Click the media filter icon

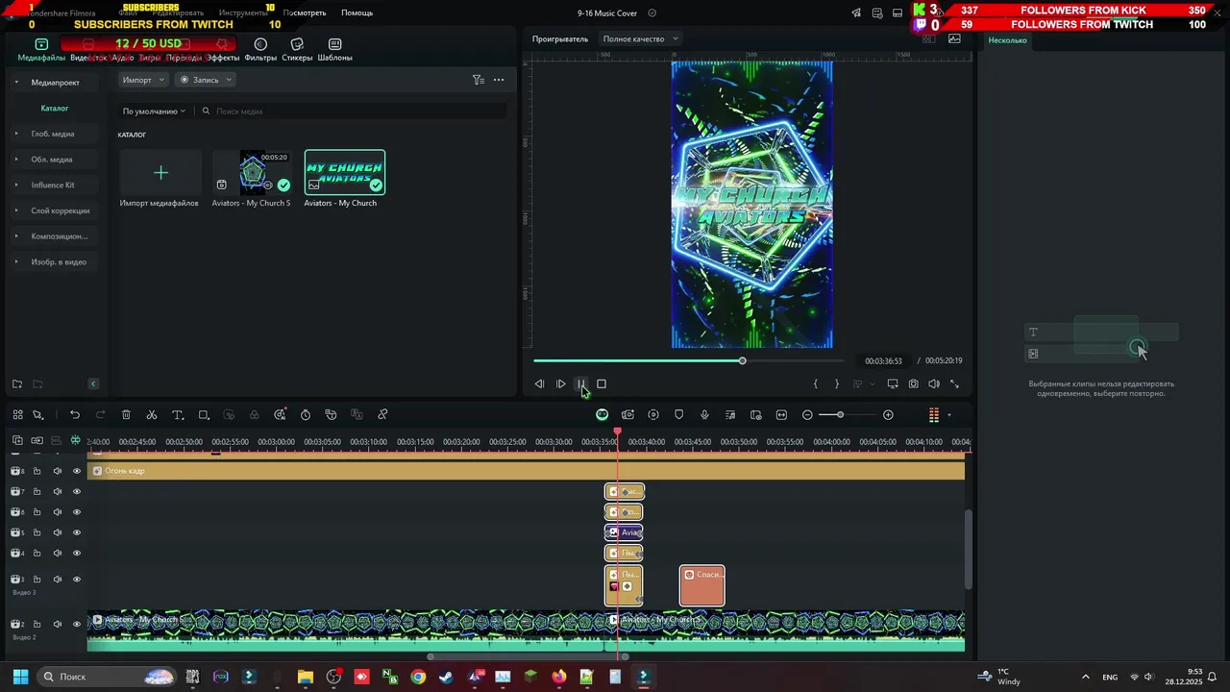tap(479, 80)
